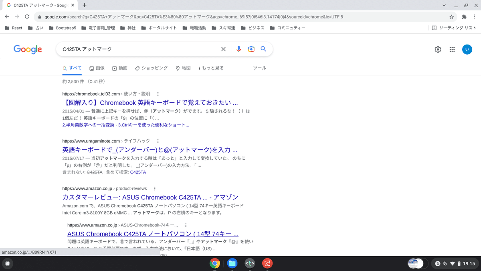Open the ビジネス bookmark folder
The height and width of the screenshot is (271, 481).
tap(253, 28)
